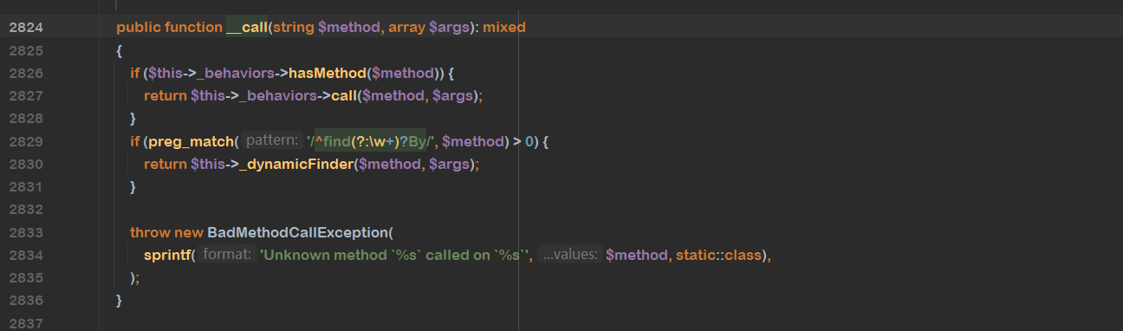
Task: Click line number 2835 in the gutter
Action: point(26,277)
